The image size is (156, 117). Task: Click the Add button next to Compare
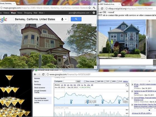[78, 81]
